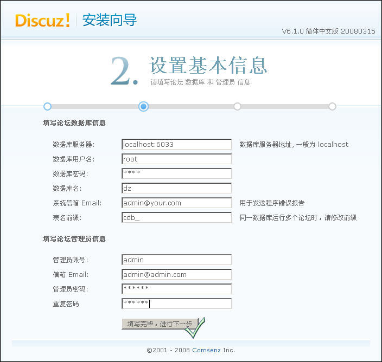
Task: Focus the database server field localhost:6033
Action: [x=176, y=145]
